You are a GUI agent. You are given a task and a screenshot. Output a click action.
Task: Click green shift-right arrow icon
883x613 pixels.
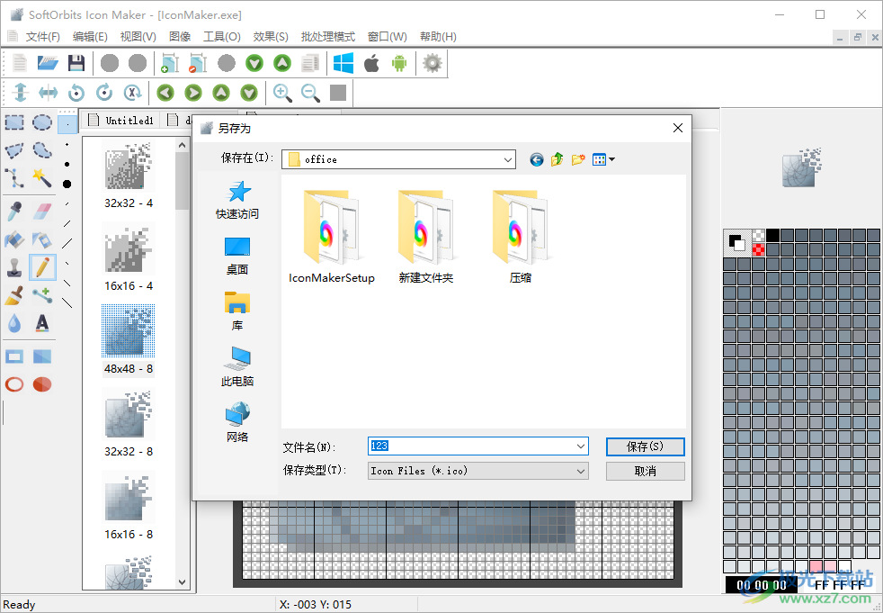(x=193, y=93)
